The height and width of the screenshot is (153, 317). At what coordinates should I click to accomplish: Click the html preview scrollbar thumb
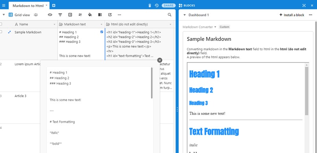pyautogui.click(x=306, y=91)
